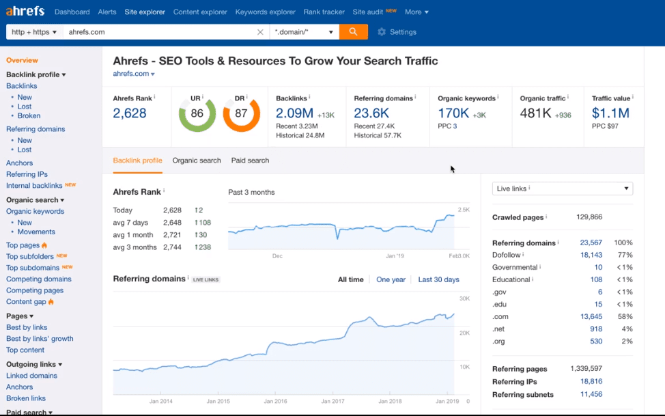Open Site audit in top navigation

tap(368, 12)
